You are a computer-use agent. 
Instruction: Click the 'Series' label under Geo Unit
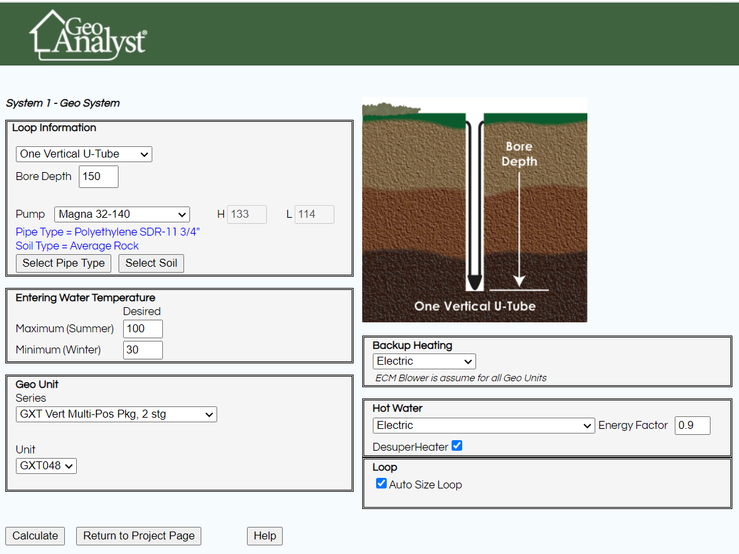pyautogui.click(x=30, y=398)
